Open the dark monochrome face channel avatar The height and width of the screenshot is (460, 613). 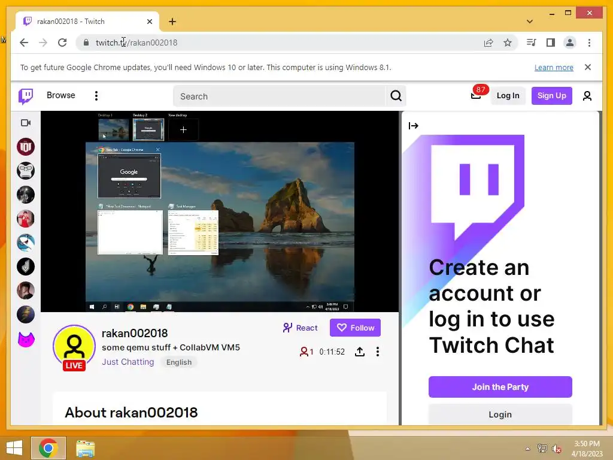tap(26, 195)
